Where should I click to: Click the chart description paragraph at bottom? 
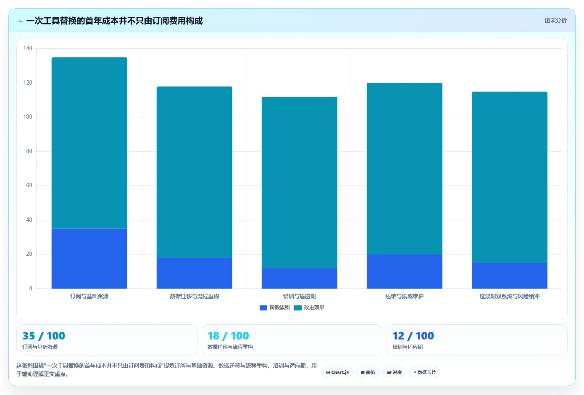167,370
